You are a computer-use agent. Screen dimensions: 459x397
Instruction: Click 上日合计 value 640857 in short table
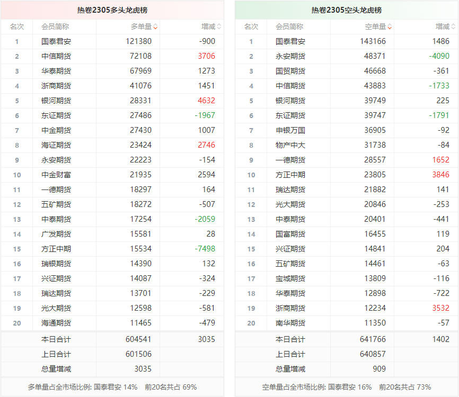[x=373, y=354]
